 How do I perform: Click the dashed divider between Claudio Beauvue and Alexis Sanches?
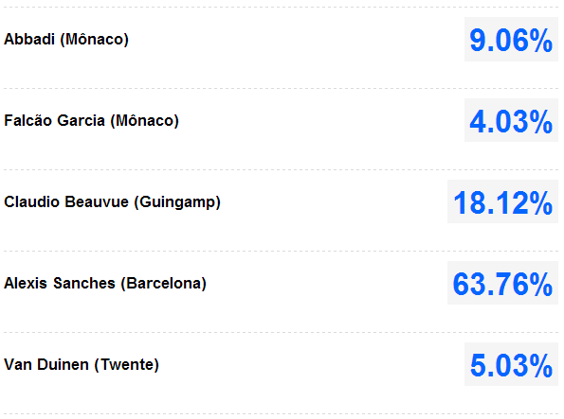pyautogui.click(x=281, y=251)
